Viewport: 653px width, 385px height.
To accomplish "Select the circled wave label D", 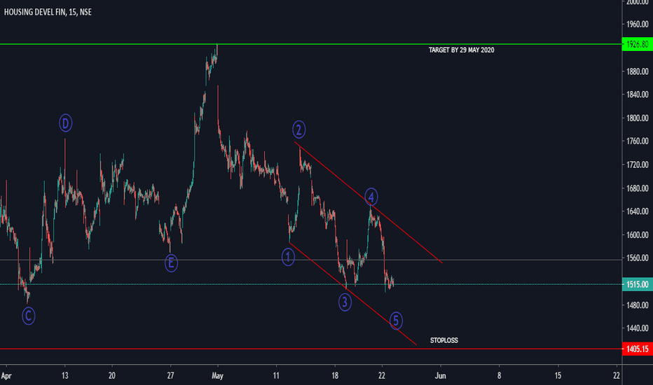I will [x=65, y=123].
